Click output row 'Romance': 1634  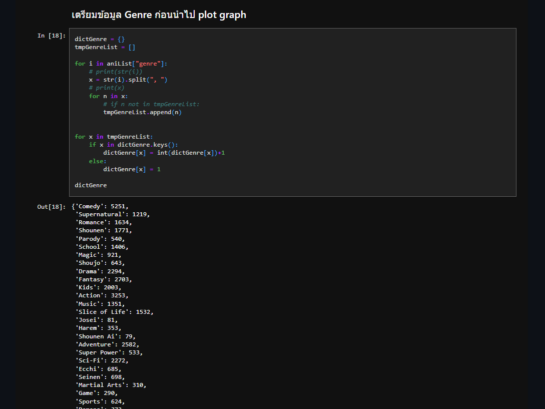click(104, 222)
